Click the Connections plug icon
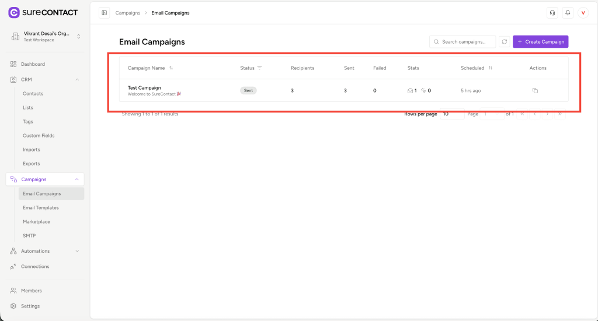This screenshot has height=321, width=598. click(13, 267)
